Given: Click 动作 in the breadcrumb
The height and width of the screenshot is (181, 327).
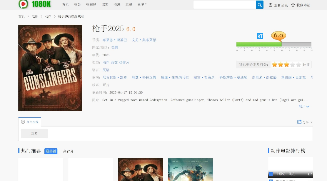Looking at the screenshot, I should (48, 16).
